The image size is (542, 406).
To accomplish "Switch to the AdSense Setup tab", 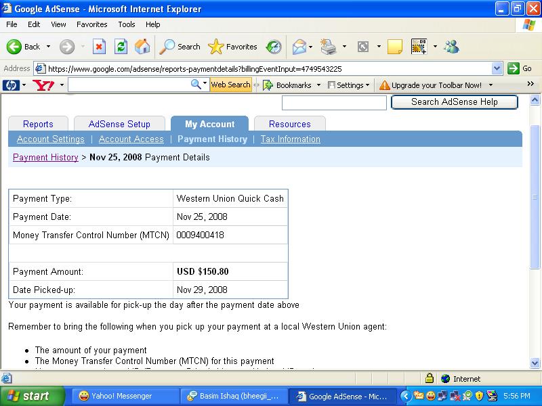I will point(119,124).
